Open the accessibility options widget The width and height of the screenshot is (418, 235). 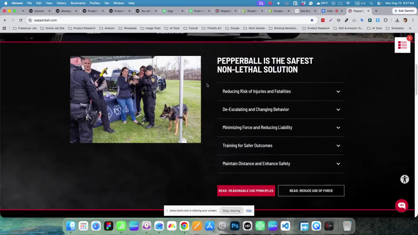pyautogui.click(x=405, y=179)
